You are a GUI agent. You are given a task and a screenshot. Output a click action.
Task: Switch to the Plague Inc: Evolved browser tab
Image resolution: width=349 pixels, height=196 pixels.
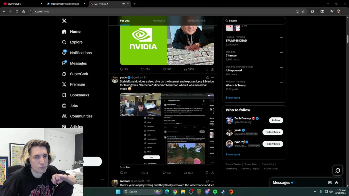tap(65, 4)
